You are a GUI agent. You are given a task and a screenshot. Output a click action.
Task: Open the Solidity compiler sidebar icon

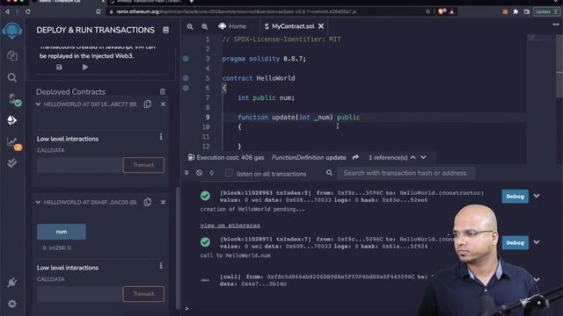[x=14, y=99]
